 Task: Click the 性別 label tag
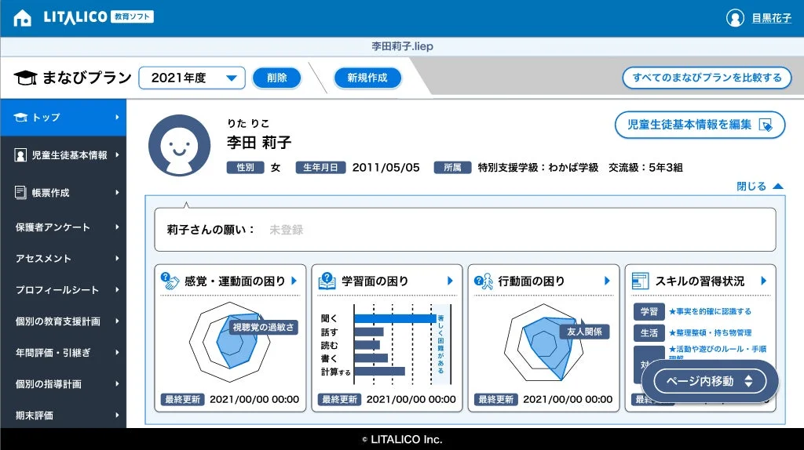coord(245,168)
